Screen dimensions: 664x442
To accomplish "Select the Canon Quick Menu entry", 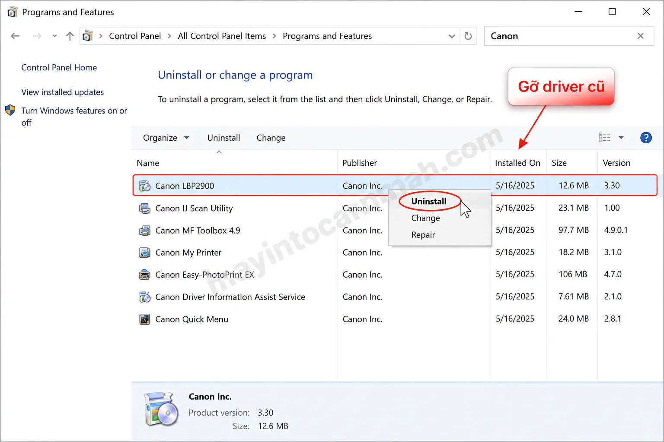I will [192, 319].
